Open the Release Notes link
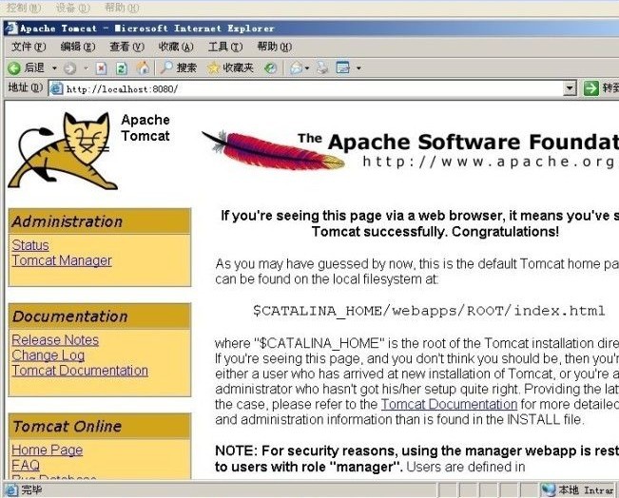The image size is (619, 498). pos(55,340)
